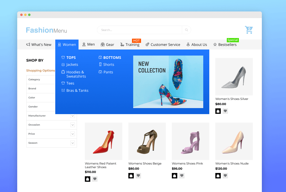286x192 pixels.
Task: Click the Womens Shoes Pink title
Action: (x=187, y=164)
